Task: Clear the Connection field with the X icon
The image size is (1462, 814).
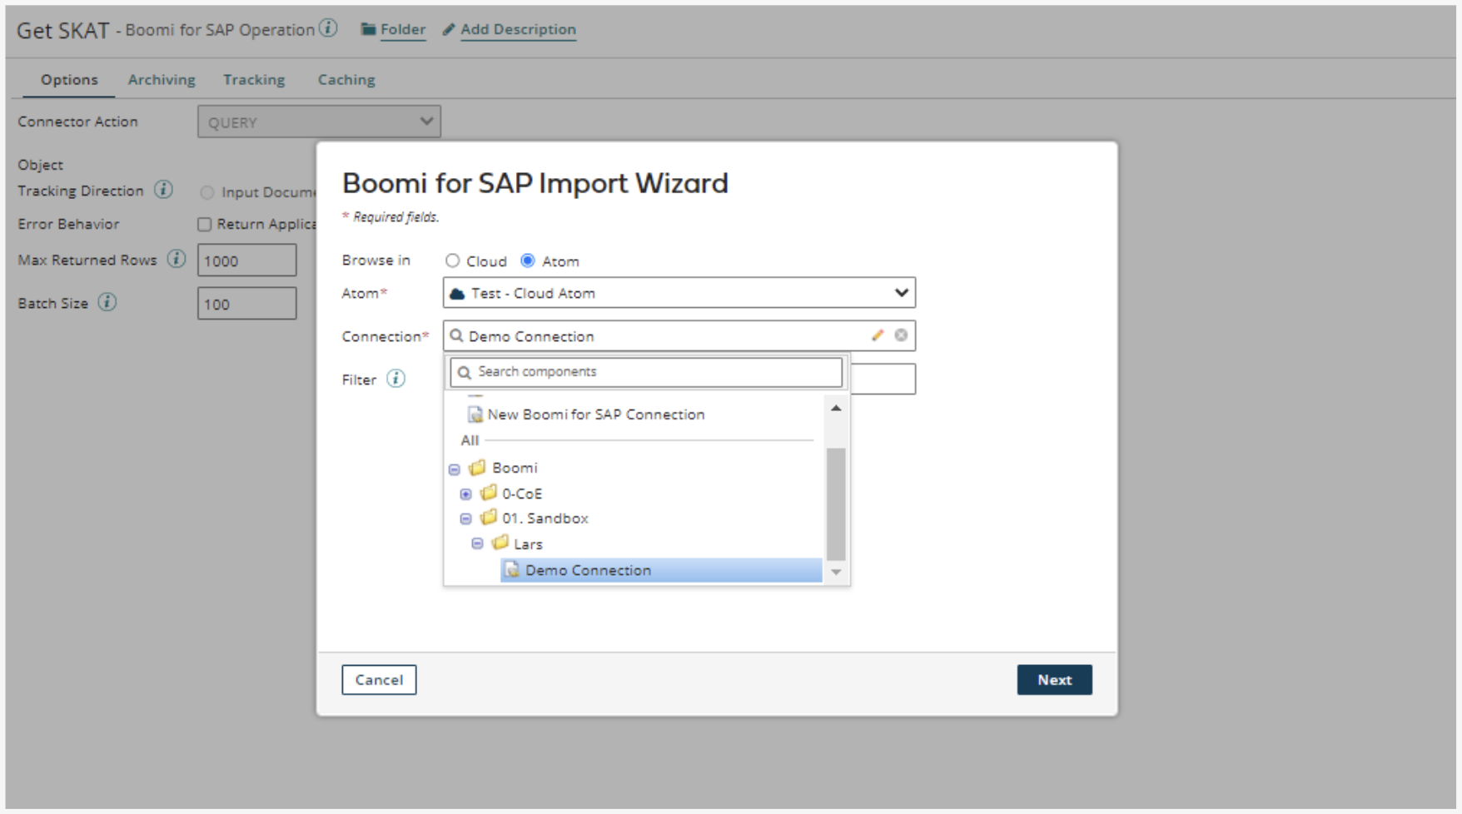Action: pyautogui.click(x=901, y=335)
